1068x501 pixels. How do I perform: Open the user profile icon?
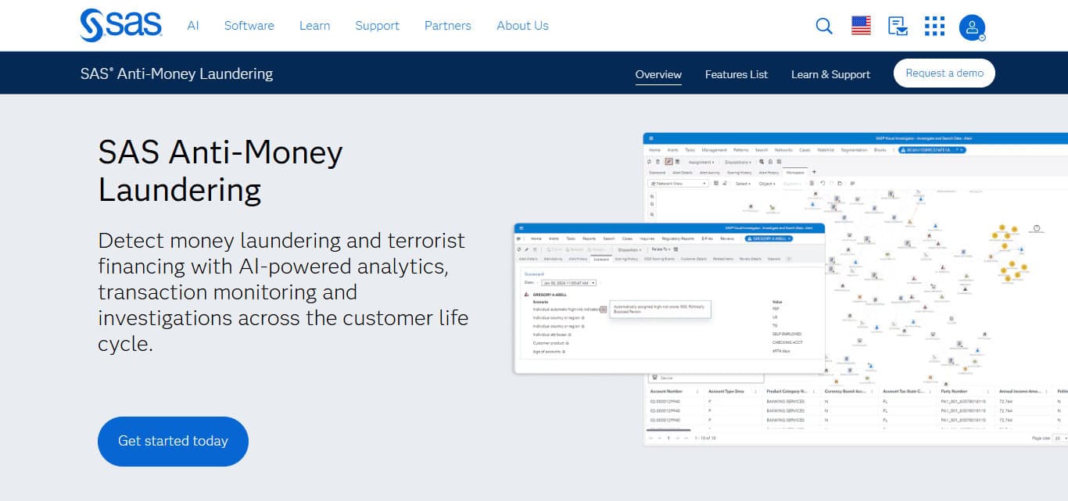point(972,27)
